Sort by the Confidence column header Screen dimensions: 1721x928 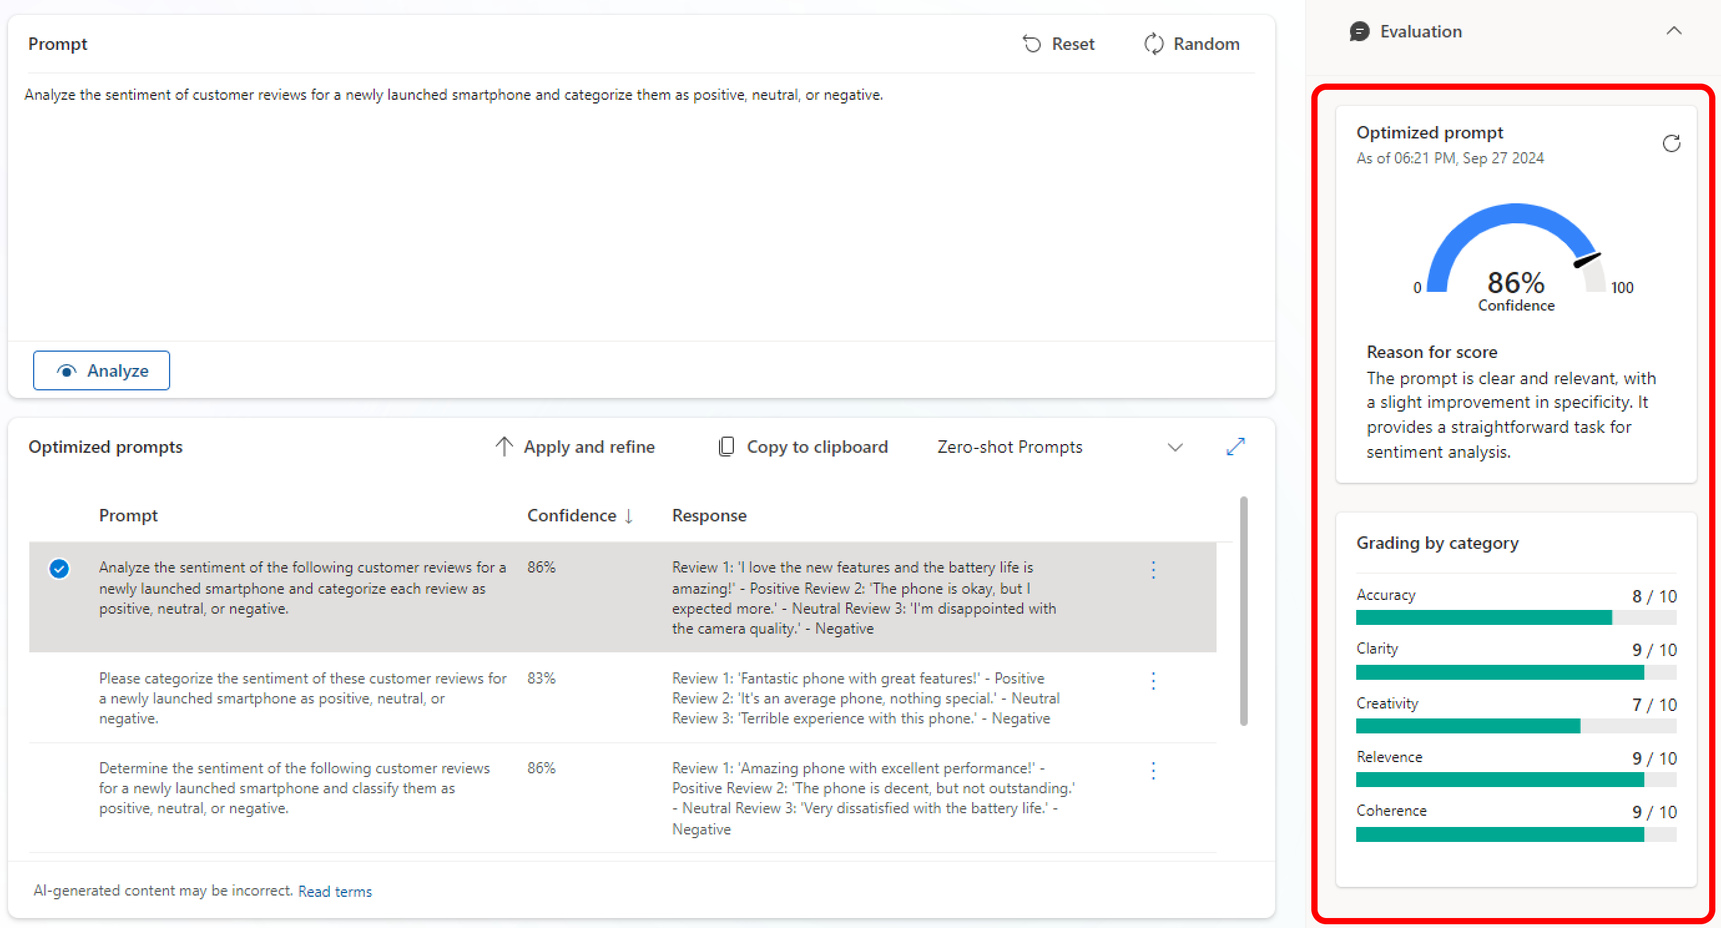coord(580,515)
